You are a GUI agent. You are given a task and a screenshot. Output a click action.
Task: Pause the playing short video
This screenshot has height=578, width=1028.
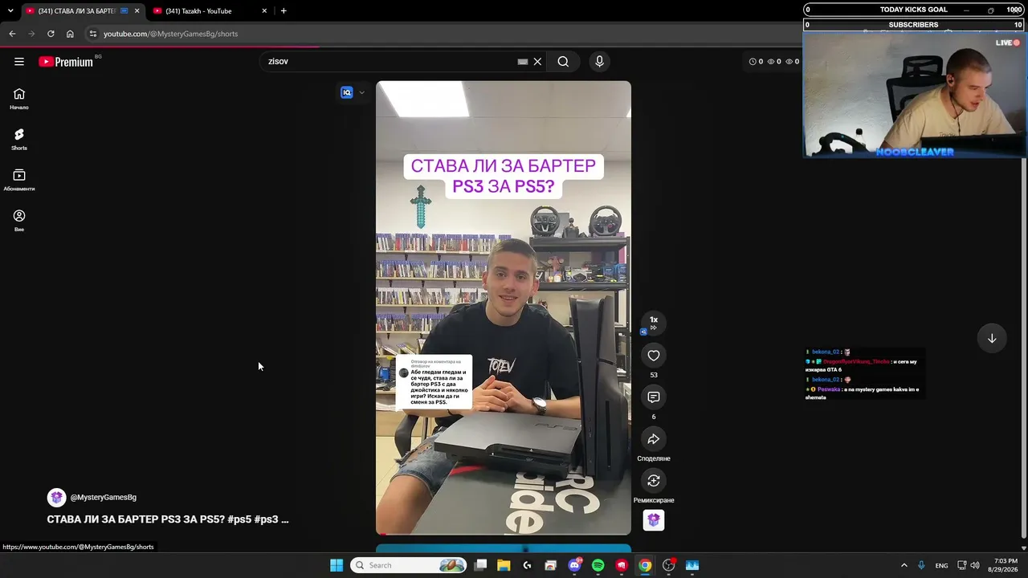[x=504, y=307]
